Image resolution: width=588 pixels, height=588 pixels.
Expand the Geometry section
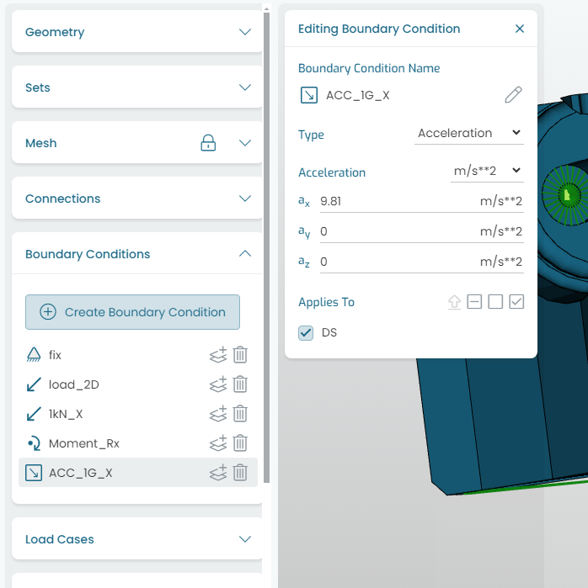tap(245, 32)
